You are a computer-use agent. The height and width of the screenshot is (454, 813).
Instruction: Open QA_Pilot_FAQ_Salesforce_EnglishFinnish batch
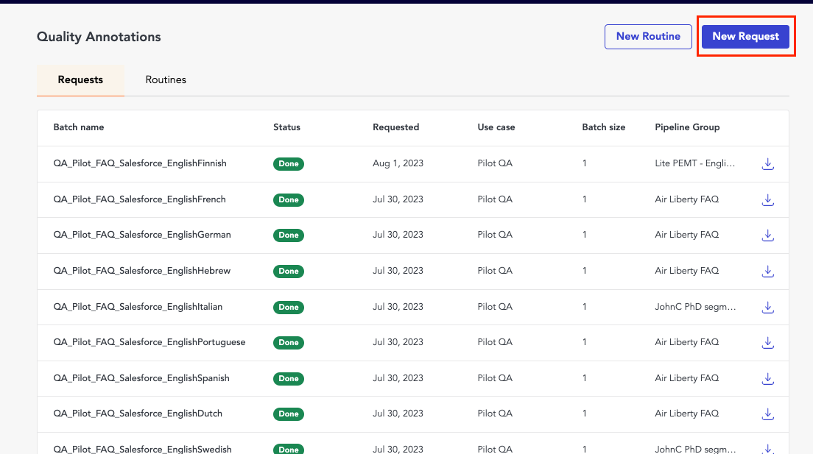coord(140,163)
